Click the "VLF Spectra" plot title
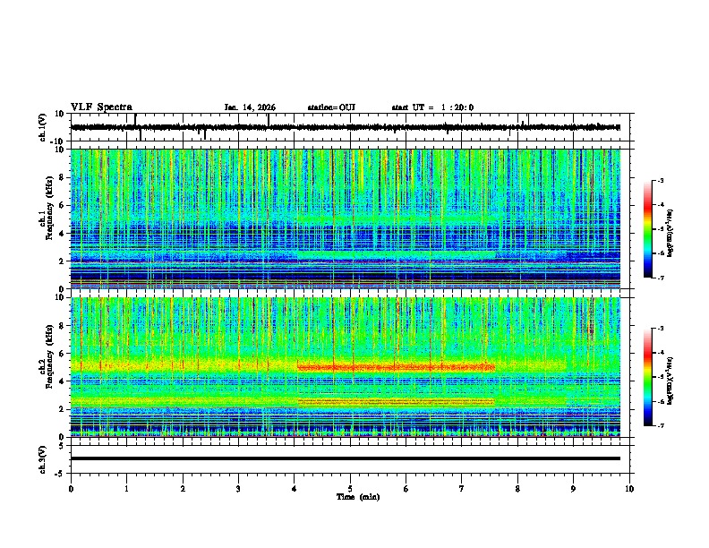709x548 pixels. click(x=101, y=107)
